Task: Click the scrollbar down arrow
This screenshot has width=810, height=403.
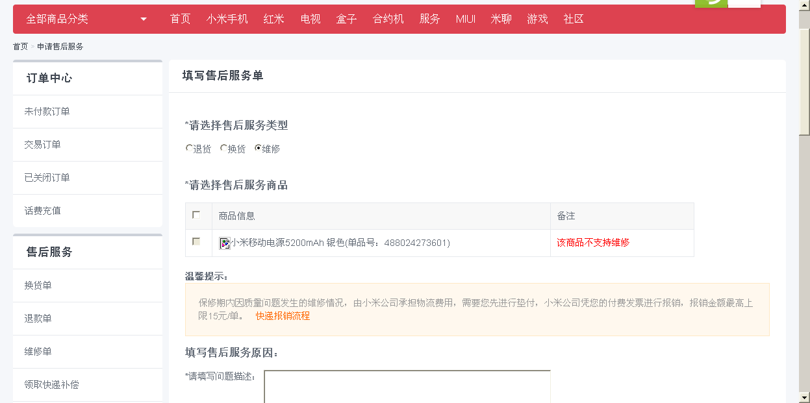Action: click(x=804, y=397)
